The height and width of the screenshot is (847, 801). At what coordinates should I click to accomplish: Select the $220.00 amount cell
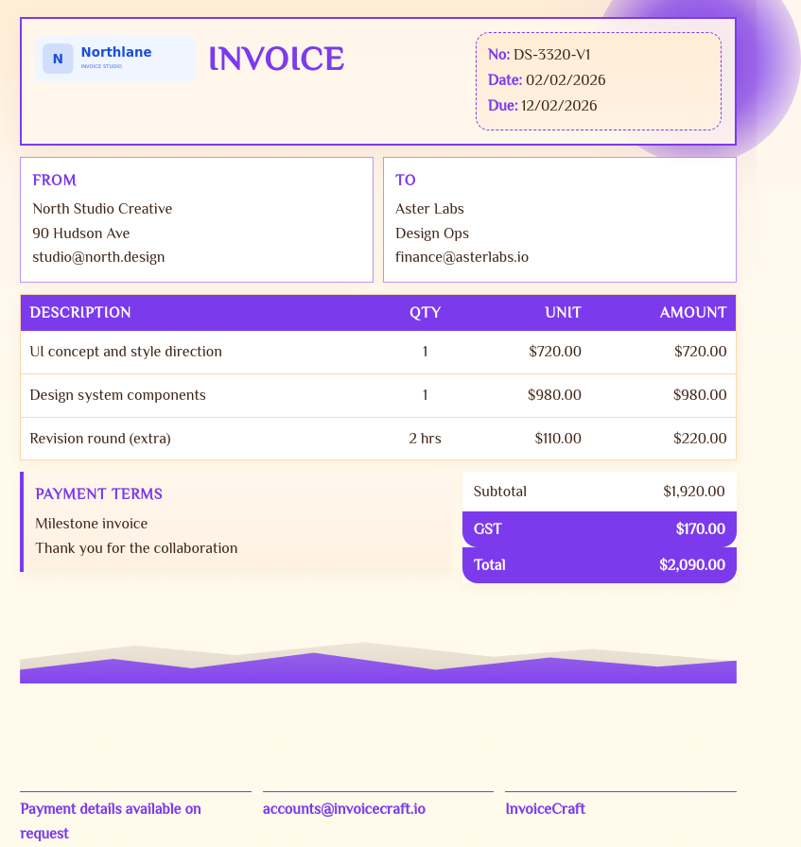700,438
